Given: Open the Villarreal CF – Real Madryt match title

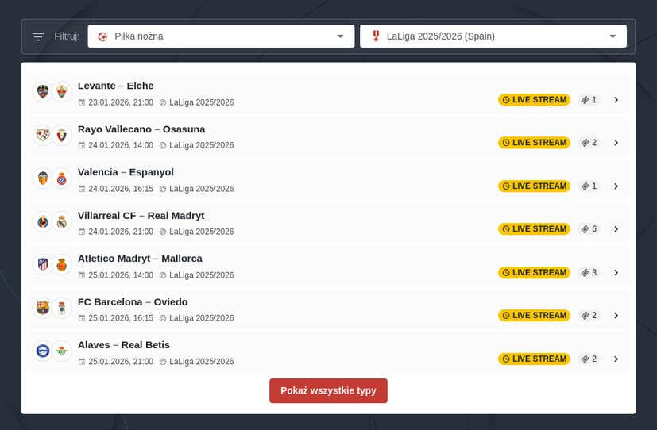Looking at the screenshot, I should [141, 216].
